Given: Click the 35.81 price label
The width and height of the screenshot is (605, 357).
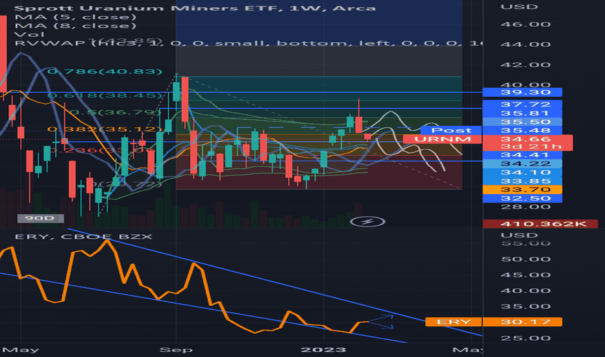Looking at the screenshot, I should click(x=522, y=113).
